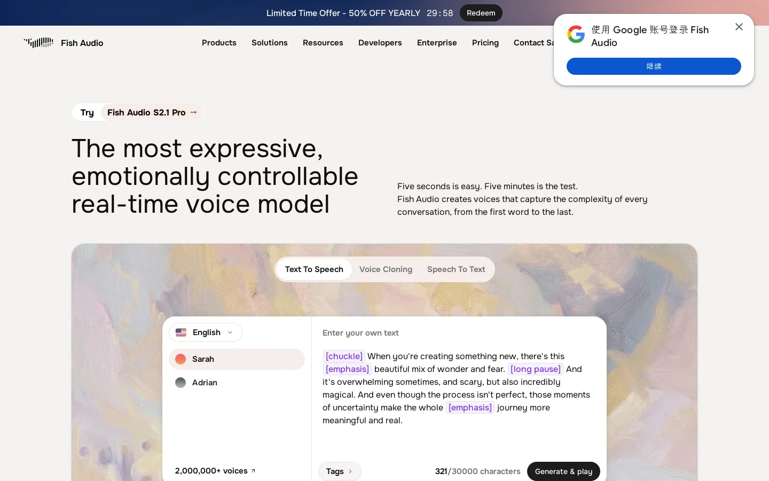Screen dimensions: 769x481
Task: Select the Sarah voice
Action: 237,359
